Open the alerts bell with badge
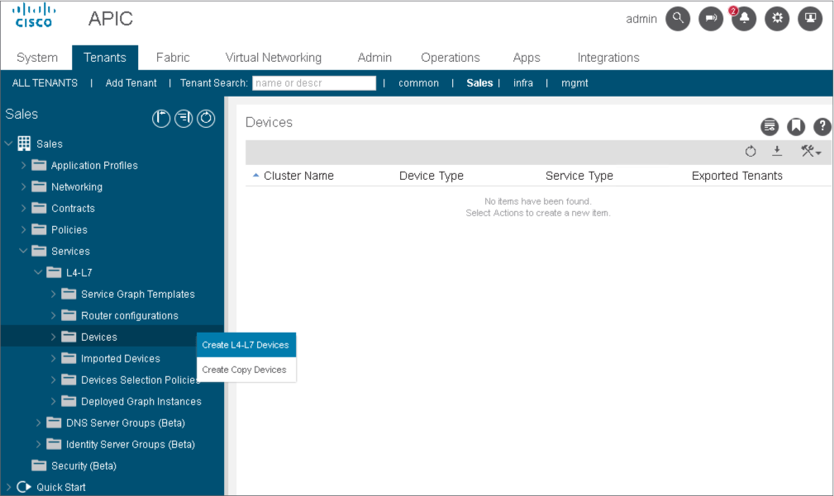Screen dimensions: 834x496 coord(743,19)
